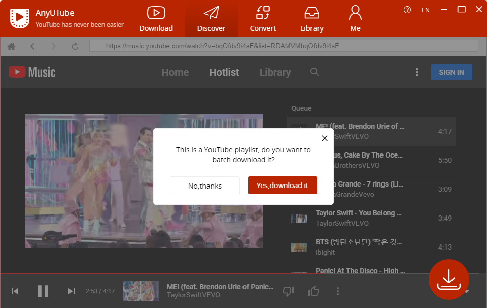Click the Taylor Swift You Belong thumbnail

click(299, 219)
